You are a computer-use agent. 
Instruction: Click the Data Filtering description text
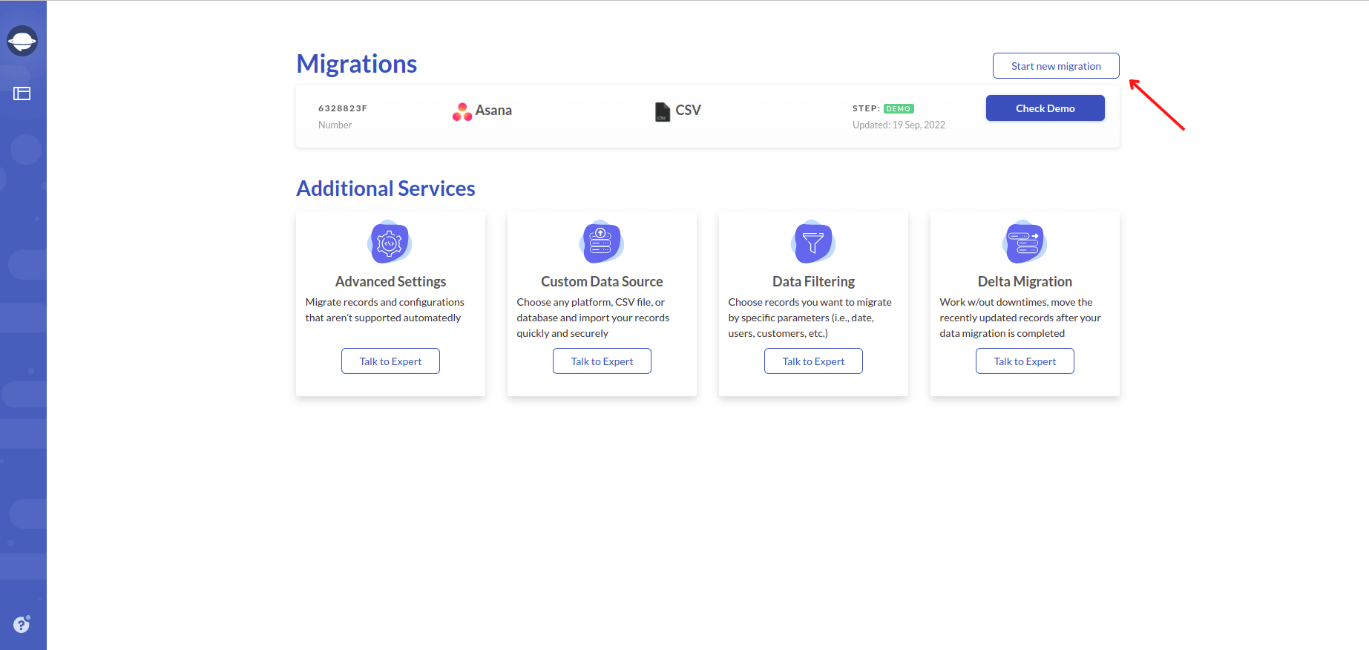point(810,318)
